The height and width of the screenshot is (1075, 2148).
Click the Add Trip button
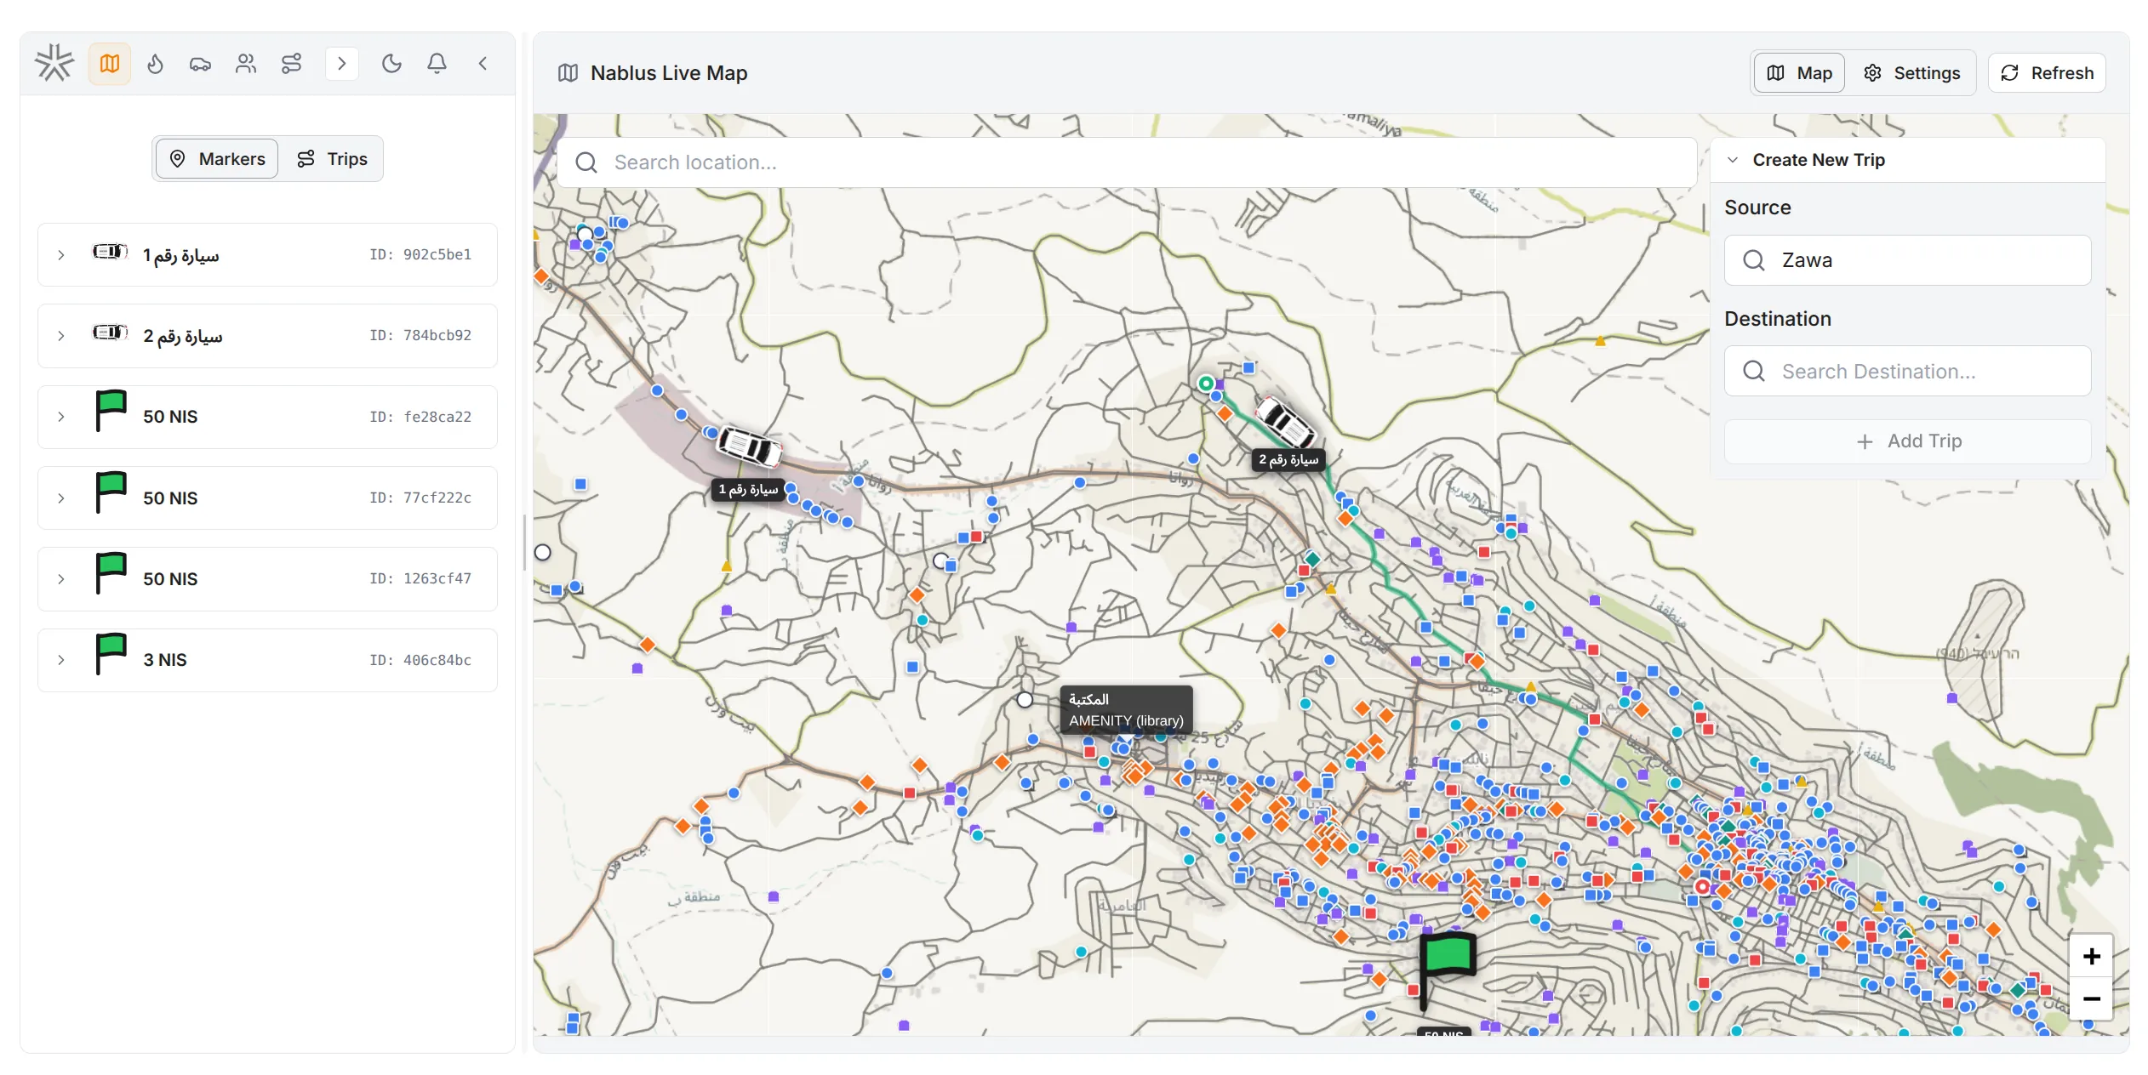[1908, 441]
